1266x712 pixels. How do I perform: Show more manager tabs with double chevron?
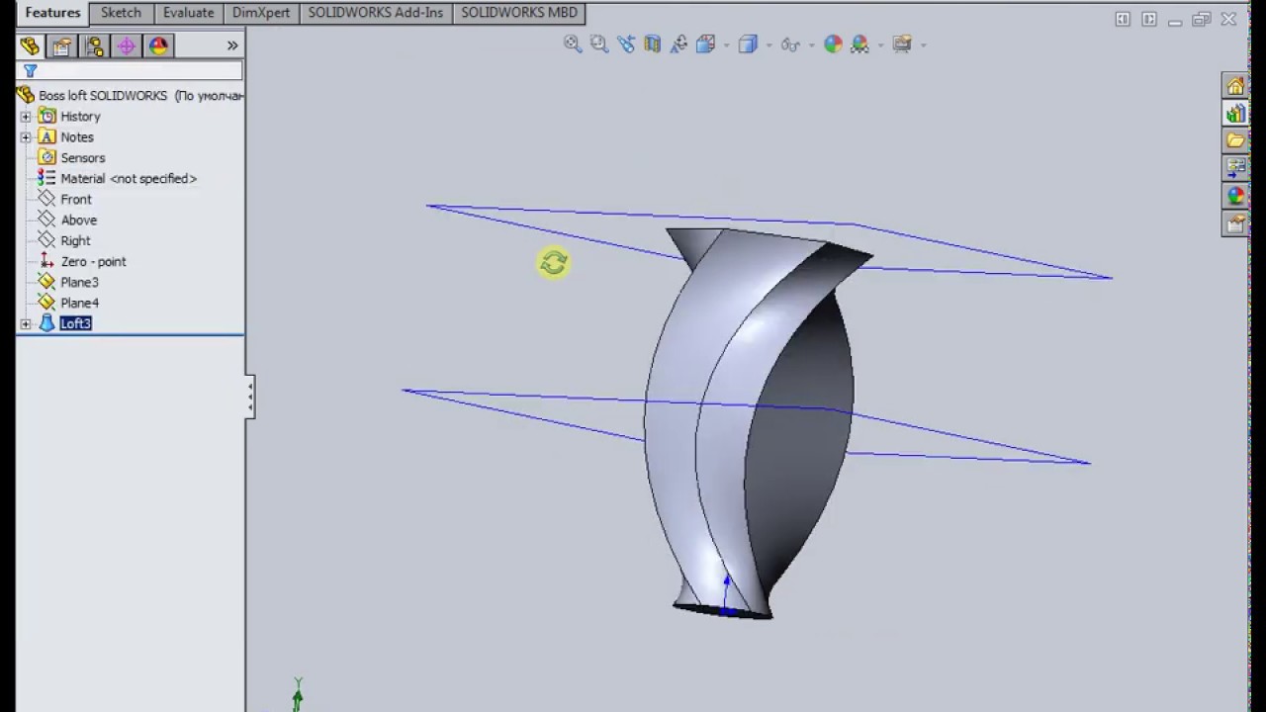coord(232,45)
